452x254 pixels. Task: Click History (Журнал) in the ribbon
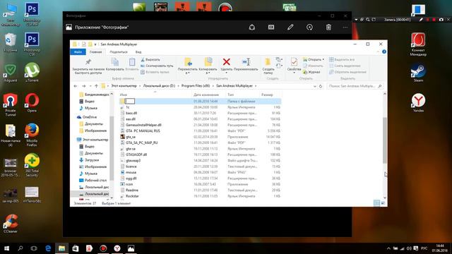pos(311,72)
